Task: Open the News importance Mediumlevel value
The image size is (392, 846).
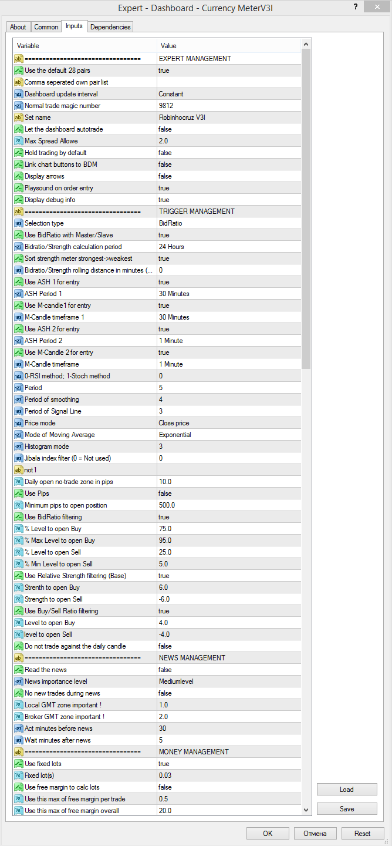Action: [x=229, y=681]
